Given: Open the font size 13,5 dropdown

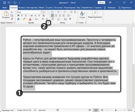Looking at the screenshot, I should [47, 12].
